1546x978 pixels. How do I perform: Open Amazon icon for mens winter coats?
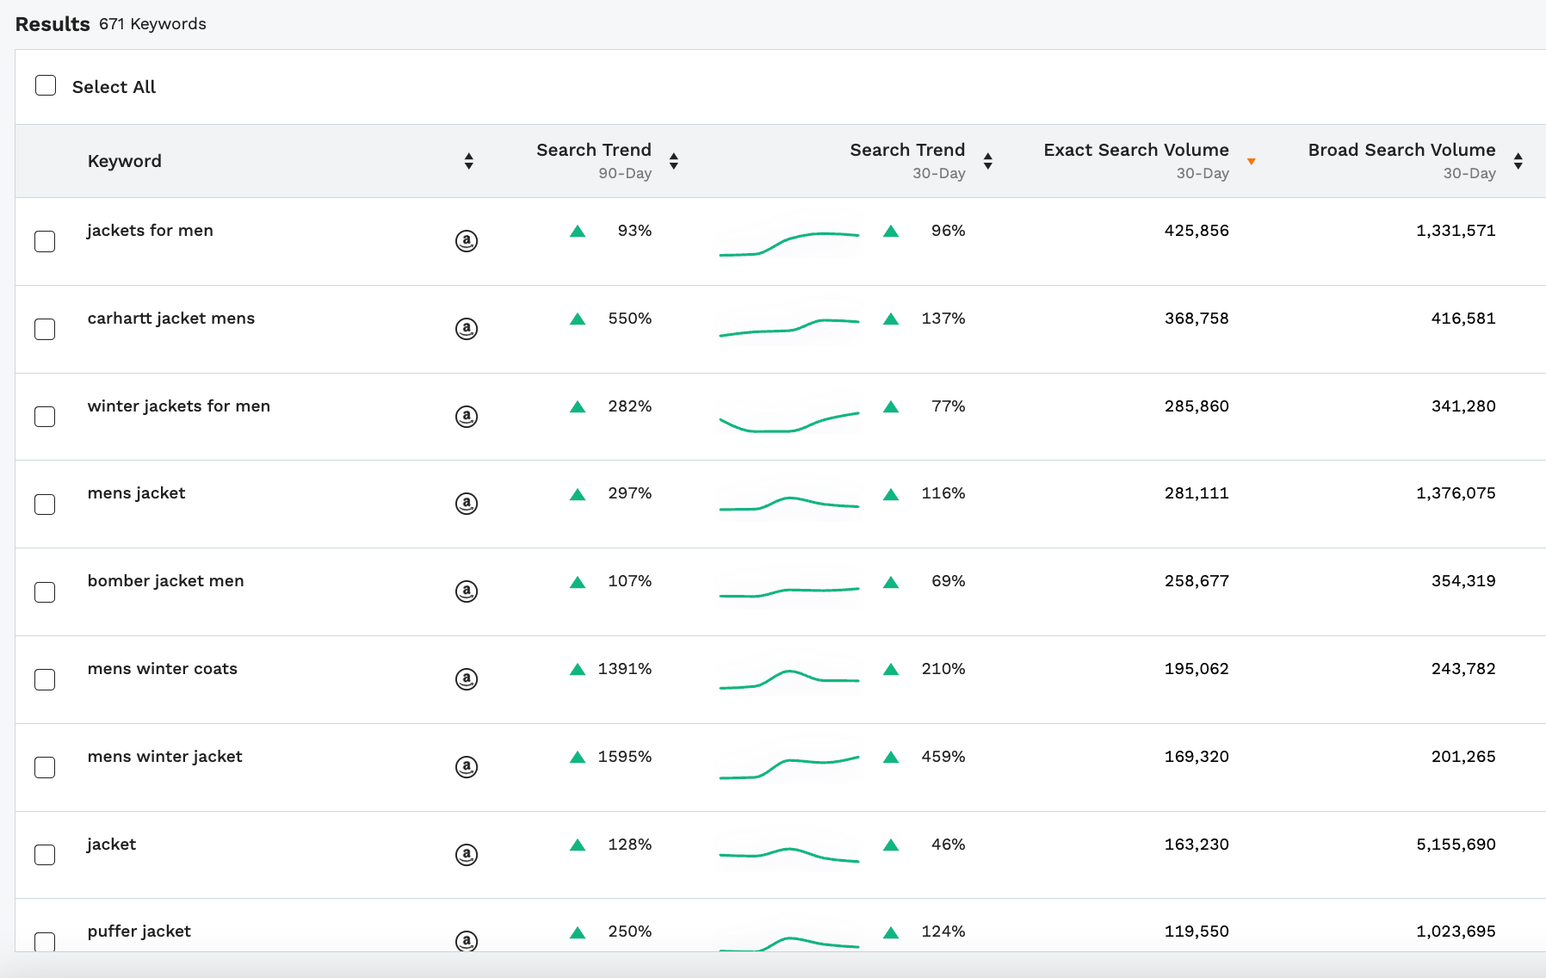click(466, 679)
